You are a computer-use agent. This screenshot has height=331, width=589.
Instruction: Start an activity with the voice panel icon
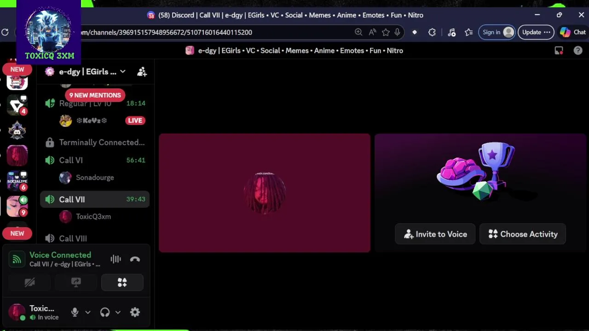[122, 282]
